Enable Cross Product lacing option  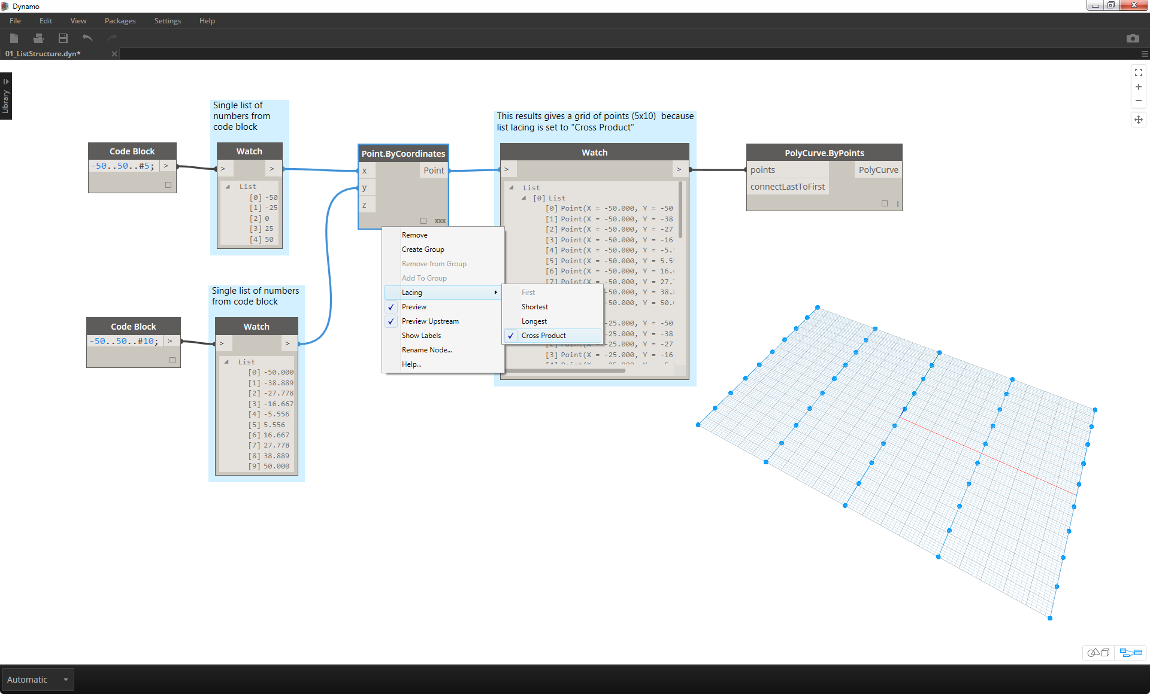(542, 334)
